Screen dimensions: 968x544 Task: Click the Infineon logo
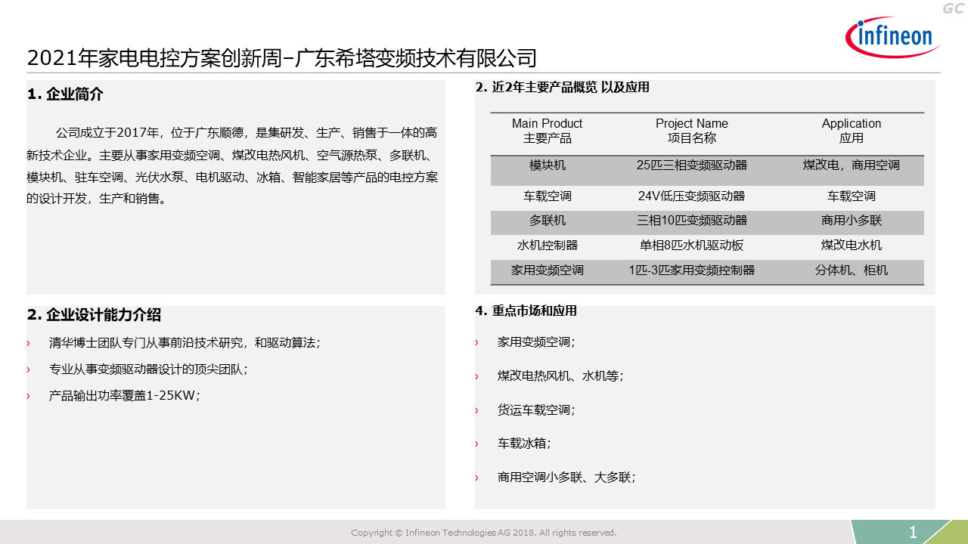[x=892, y=38]
